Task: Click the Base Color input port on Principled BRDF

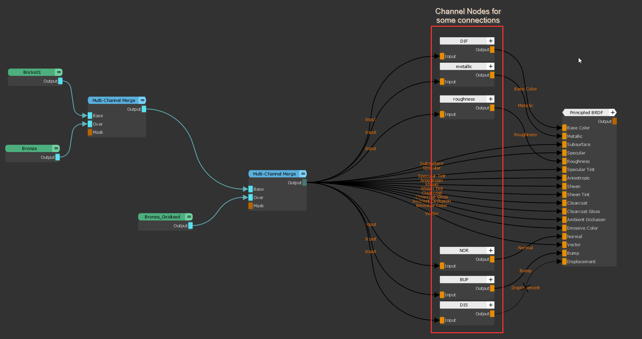Action: (564, 128)
